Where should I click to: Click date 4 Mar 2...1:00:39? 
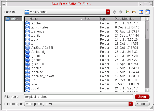[x=127, y=84]
